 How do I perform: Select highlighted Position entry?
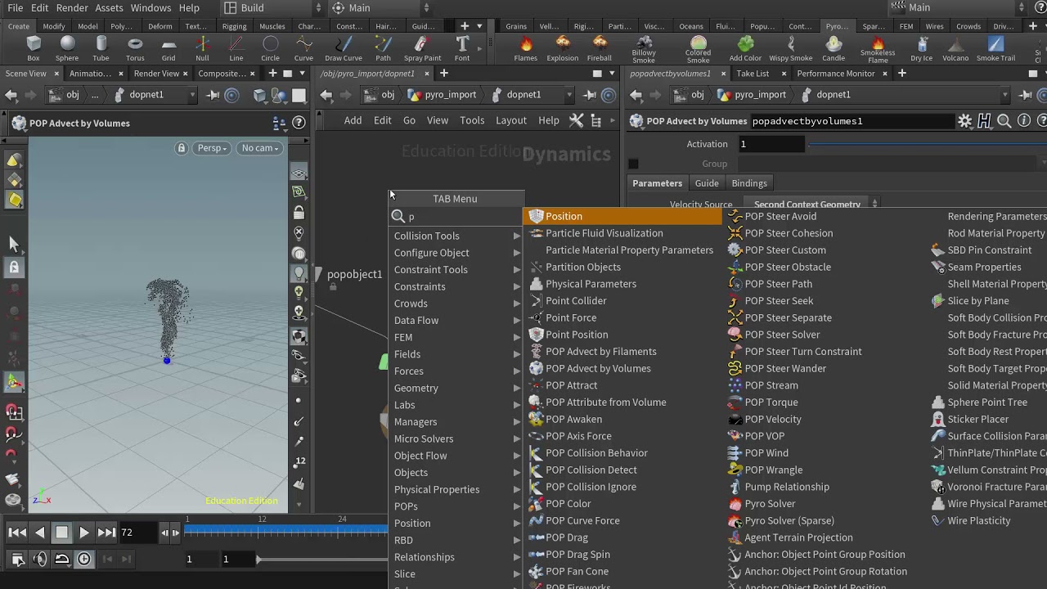[x=623, y=216]
